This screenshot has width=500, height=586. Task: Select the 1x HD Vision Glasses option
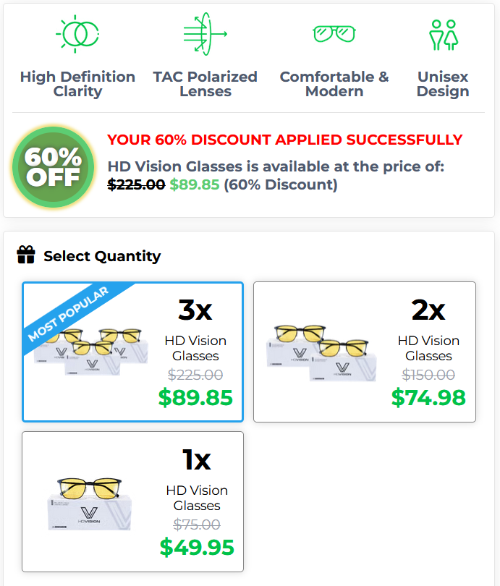click(x=132, y=501)
